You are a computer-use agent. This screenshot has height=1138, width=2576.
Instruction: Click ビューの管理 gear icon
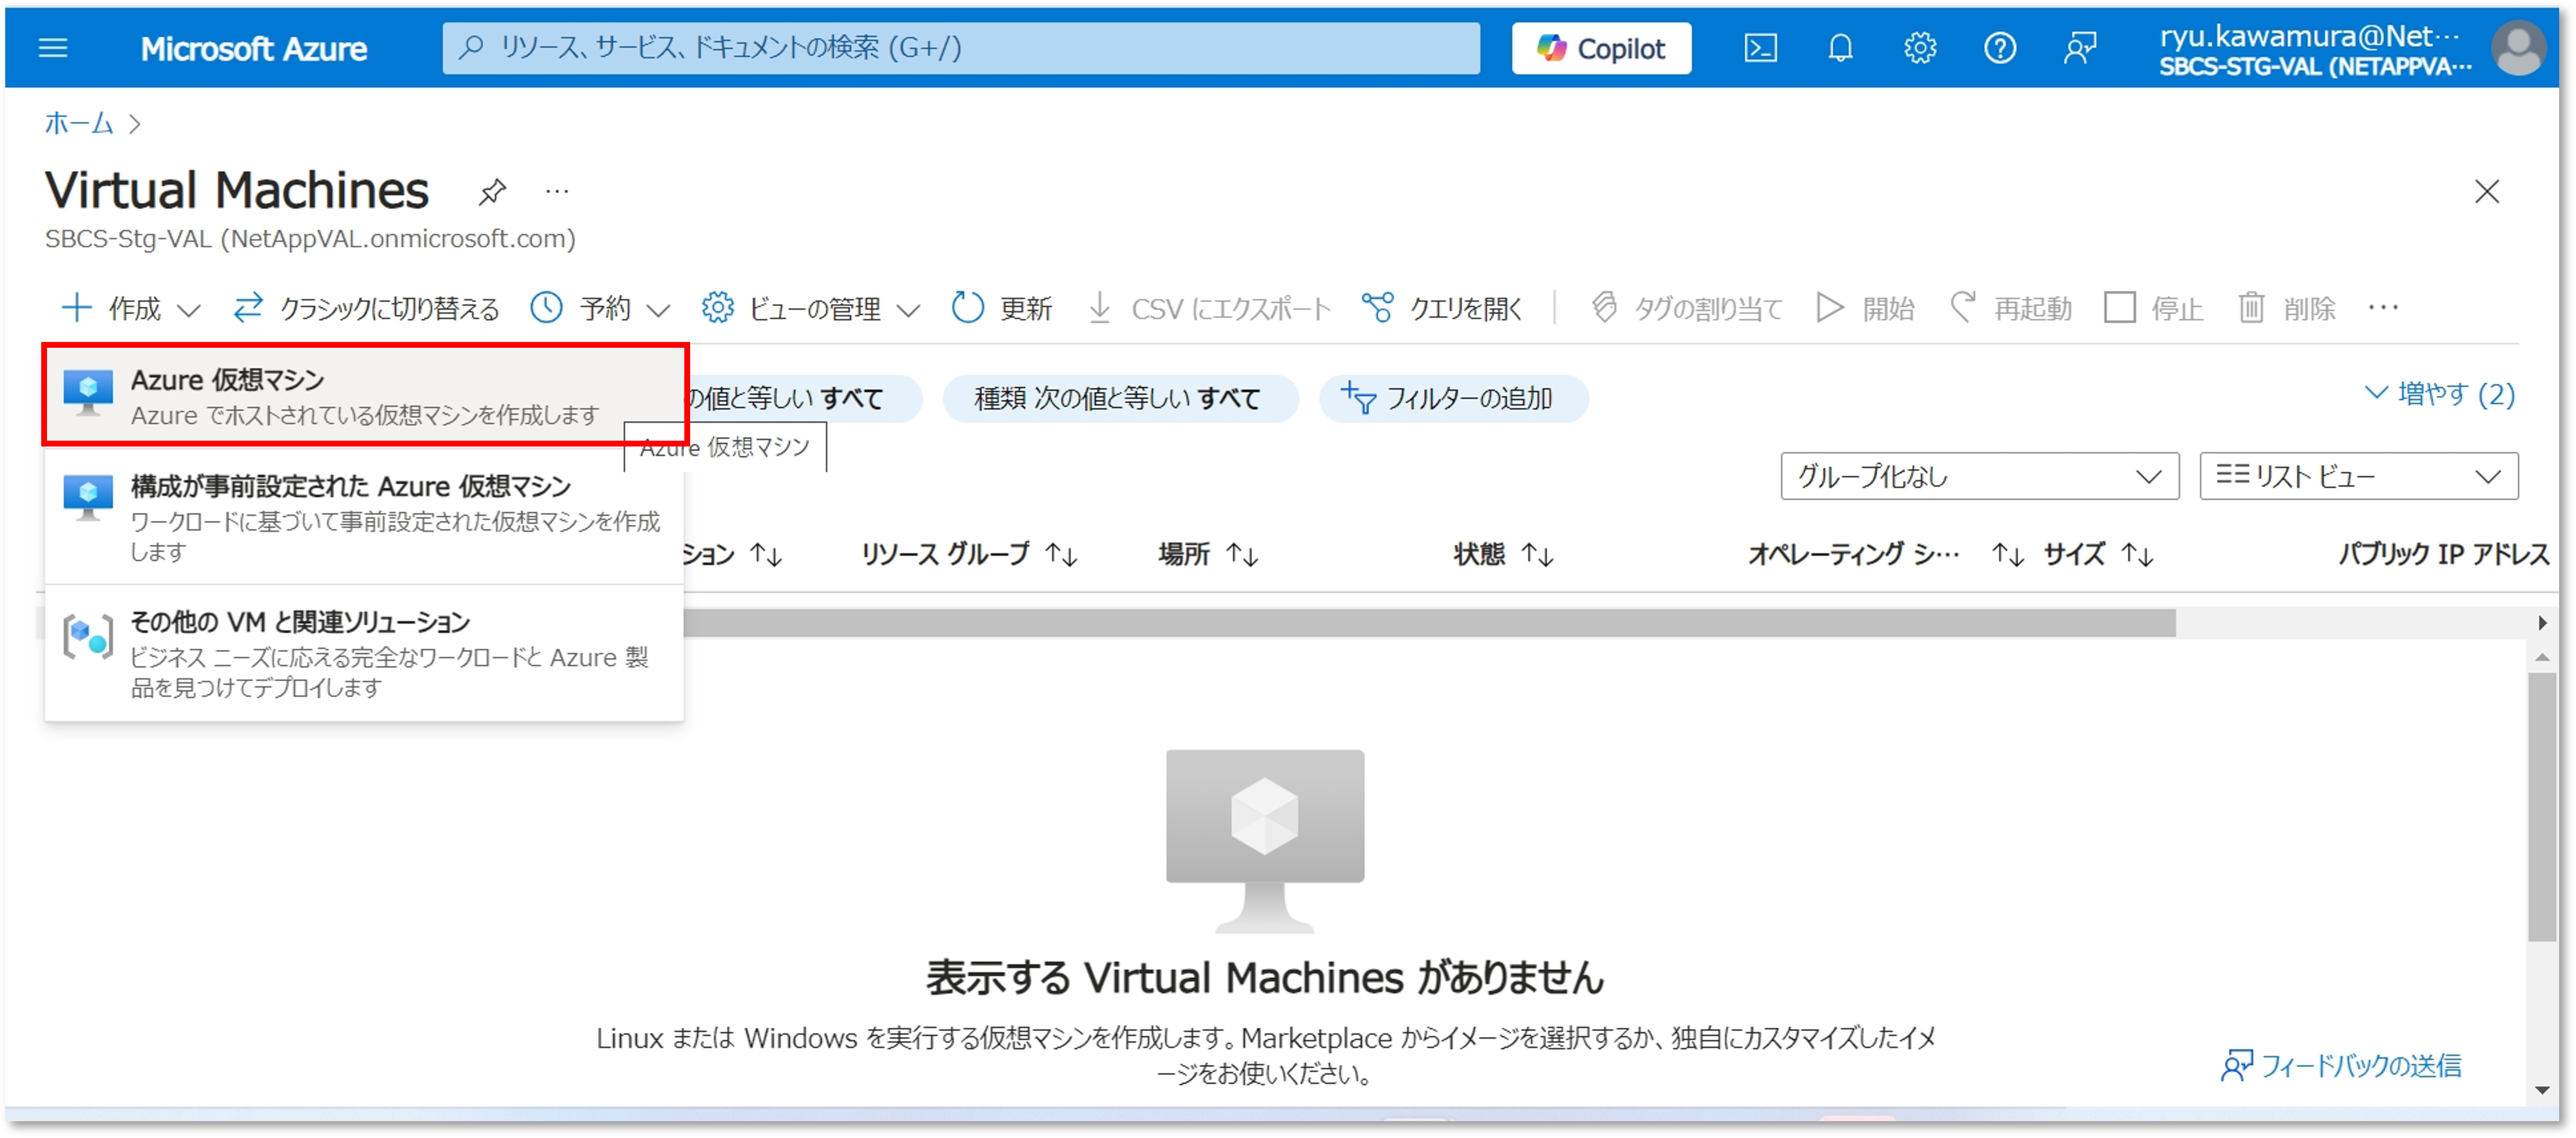(x=717, y=307)
